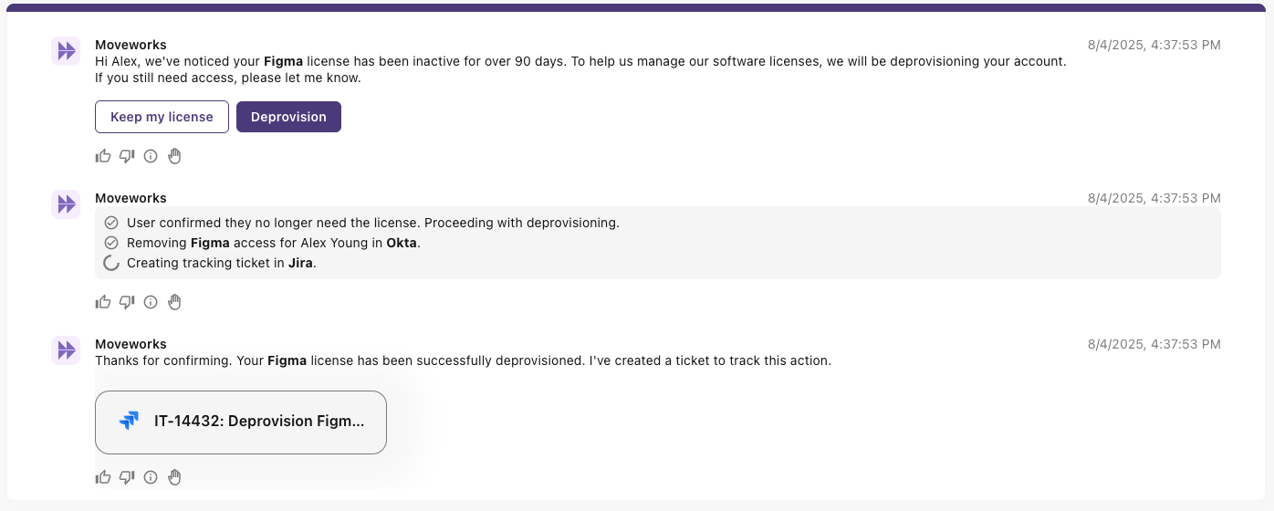Click the checkmark beside User confirmed step
This screenshot has width=1274, height=511.
pyautogui.click(x=111, y=223)
